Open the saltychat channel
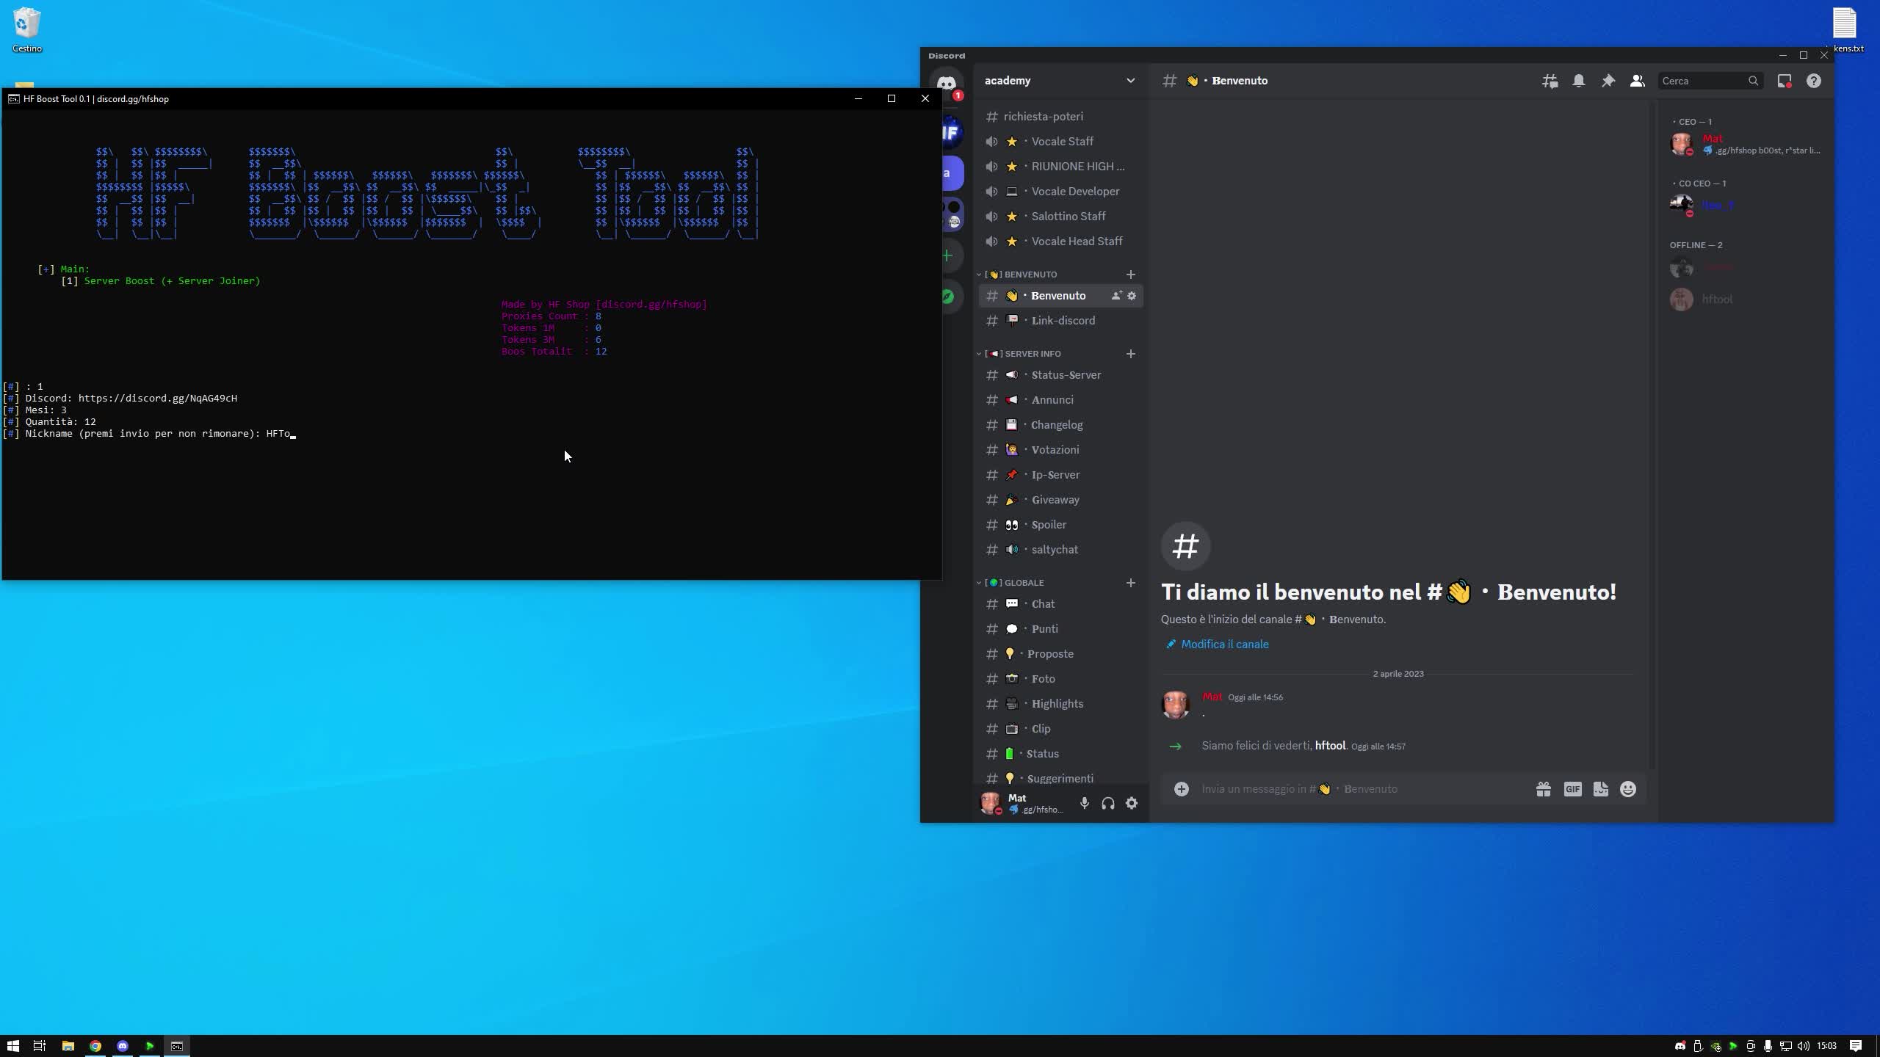This screenshot has height=1057, width=1880. click(1055, 549)
